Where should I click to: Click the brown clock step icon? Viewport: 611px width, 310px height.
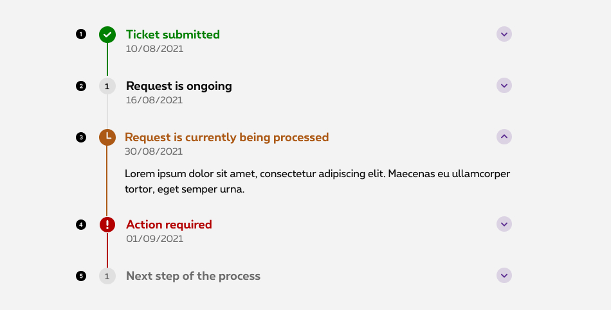(x=107, y=137)
